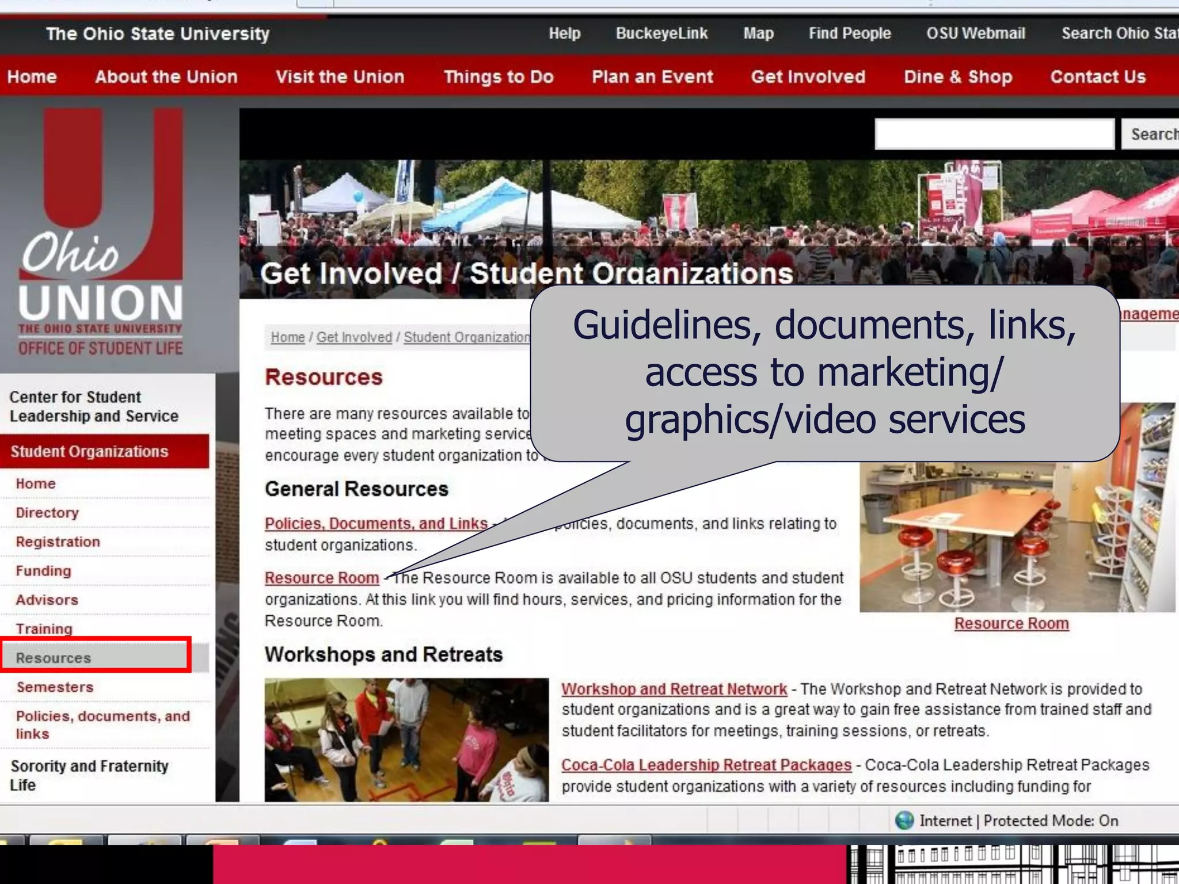
Task: Open OSU Webmail
Action: tap(976, 33)
